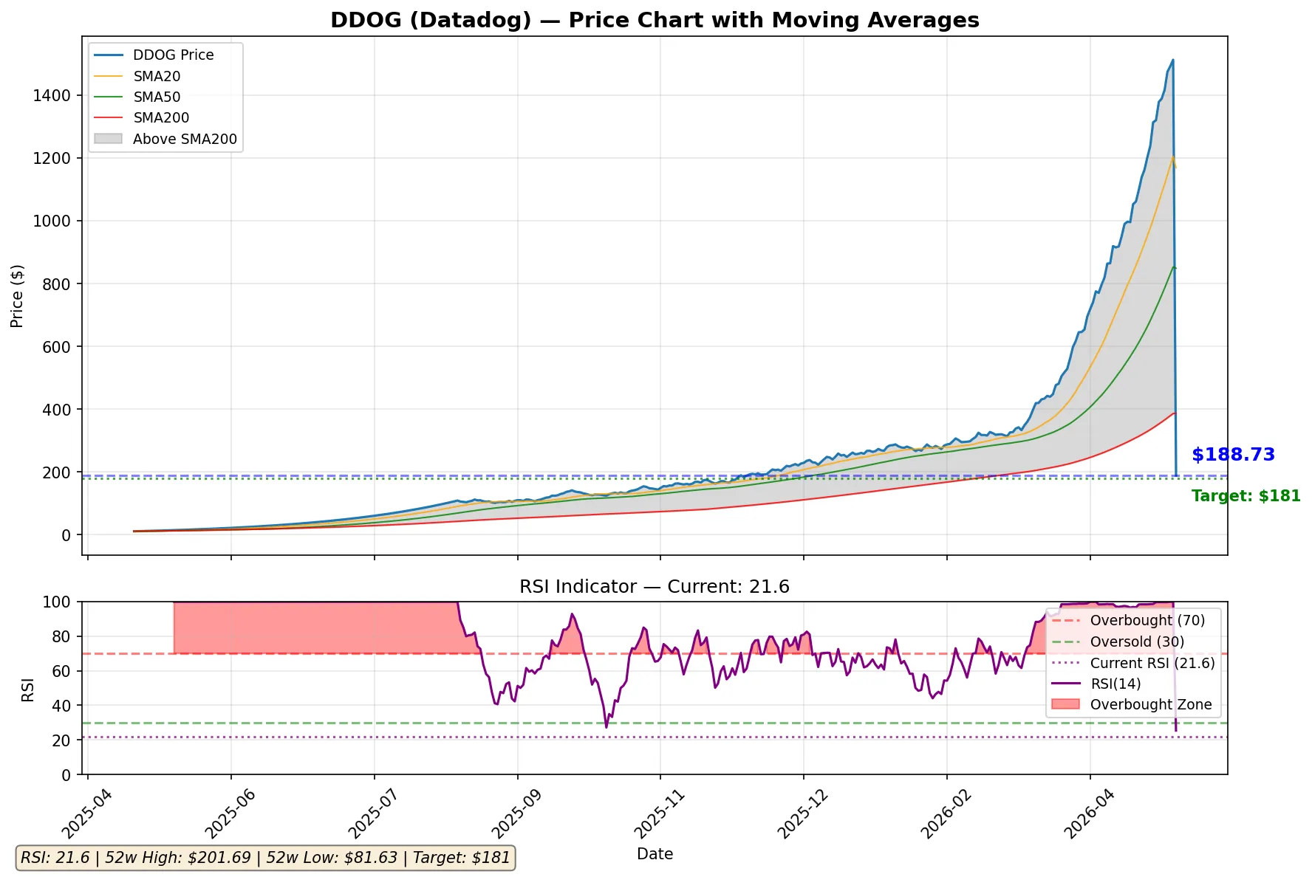Click the "SMA50" legend label

point(157,97)
